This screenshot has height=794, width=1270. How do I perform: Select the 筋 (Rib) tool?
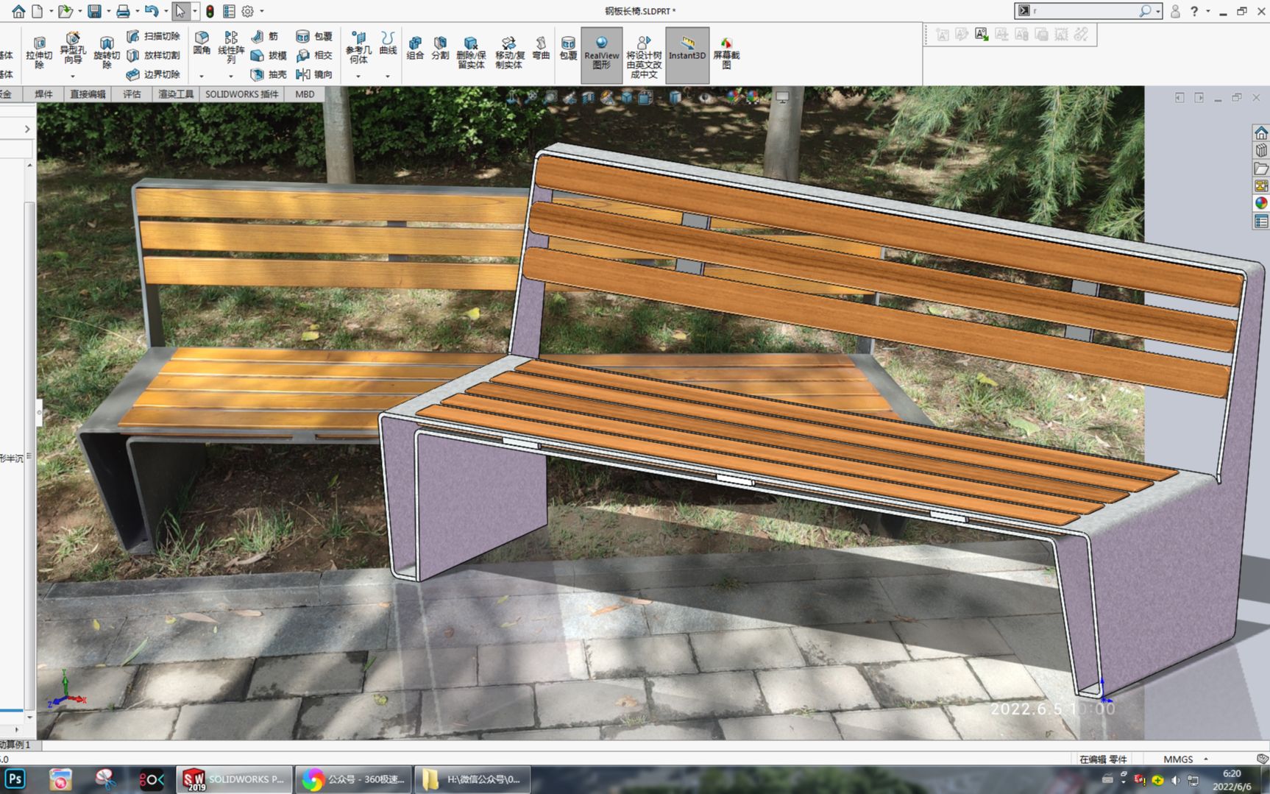264,36
